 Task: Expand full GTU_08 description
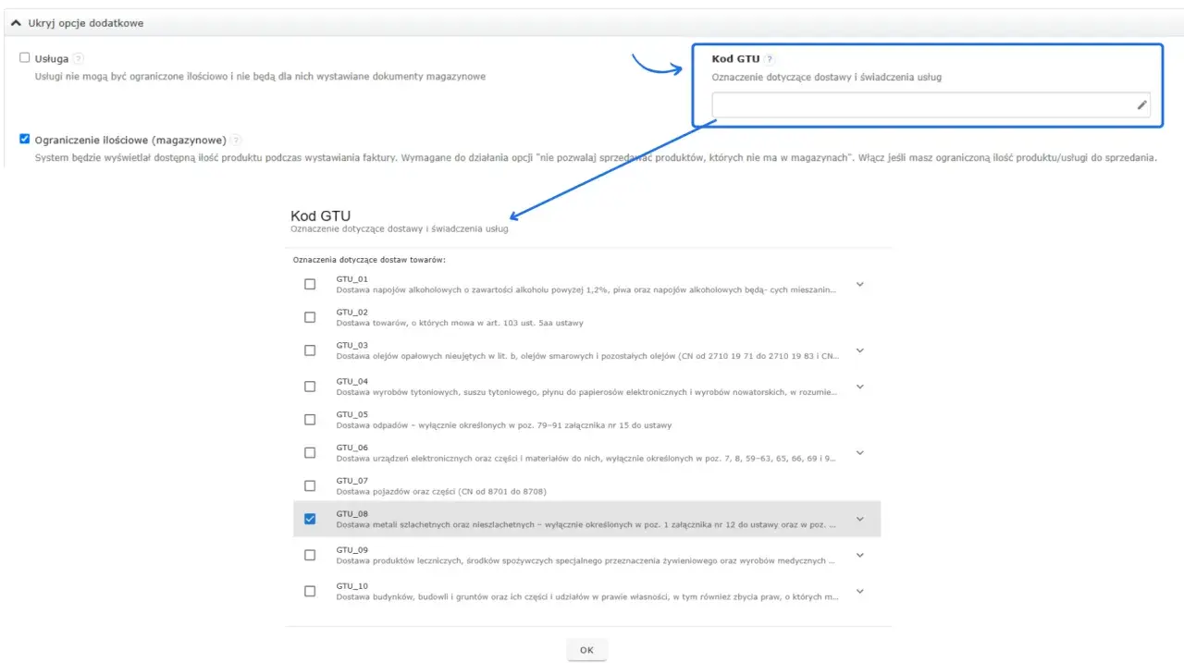point(859,519)
